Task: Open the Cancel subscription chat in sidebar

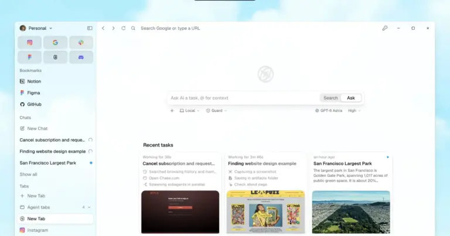Action: (x=56, y=140)
